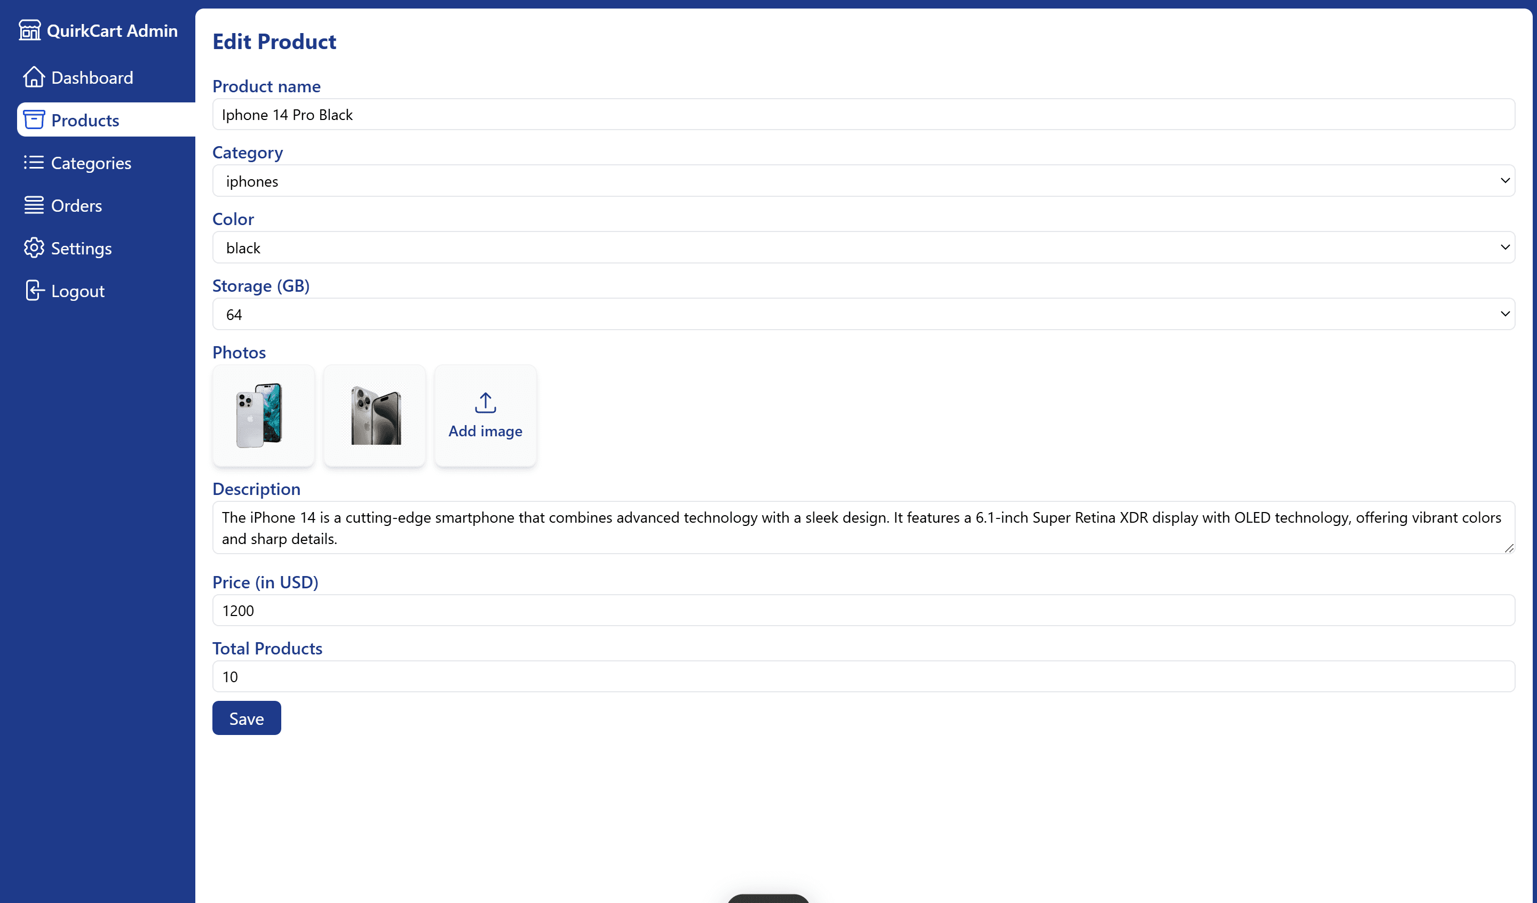Click the Category label
1537x903 pixels.
click(x=248, y=153)
